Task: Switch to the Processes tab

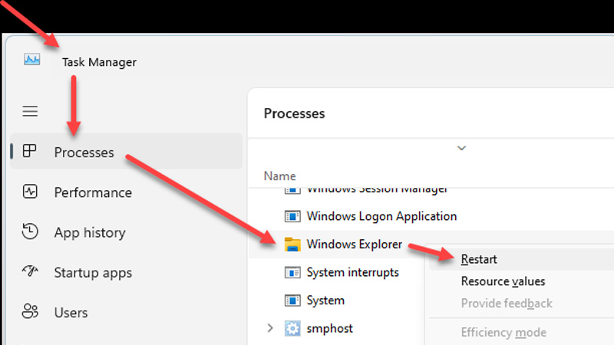Action: point(126,151)
